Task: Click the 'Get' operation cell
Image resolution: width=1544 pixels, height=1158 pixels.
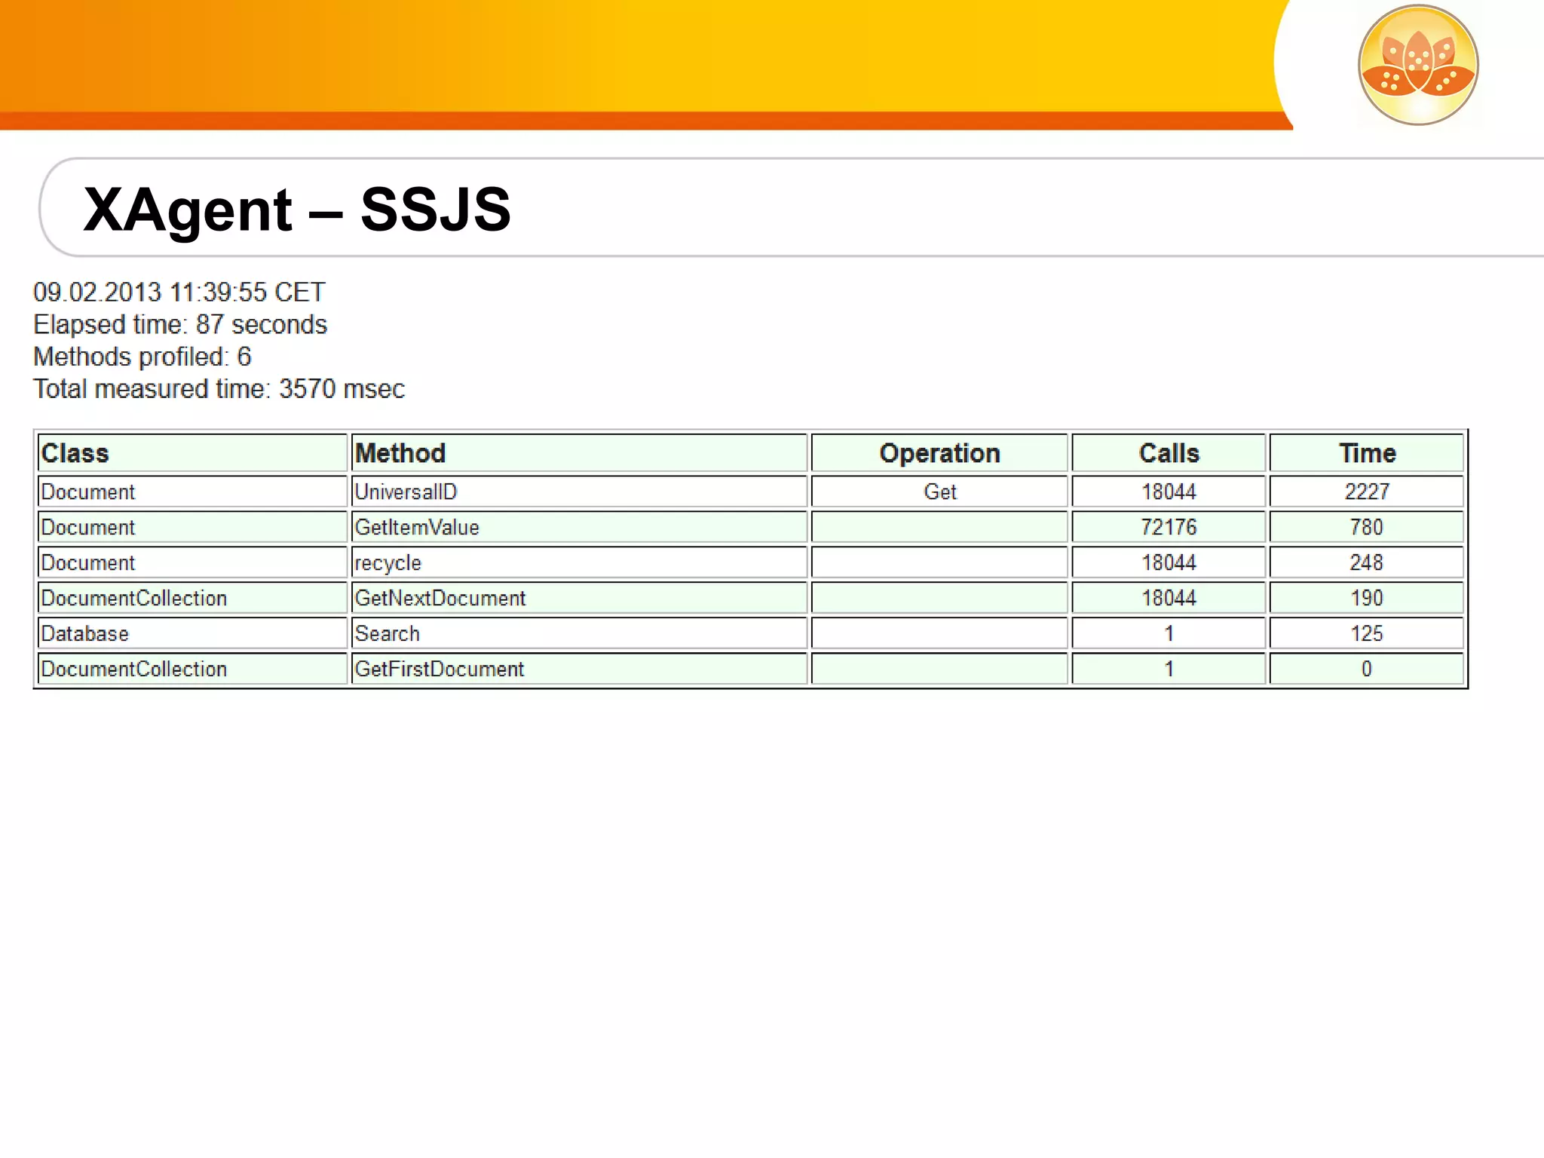Action: point(939,492)
